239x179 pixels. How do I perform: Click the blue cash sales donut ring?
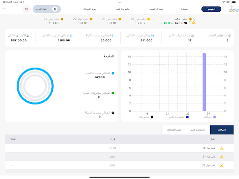35,69
